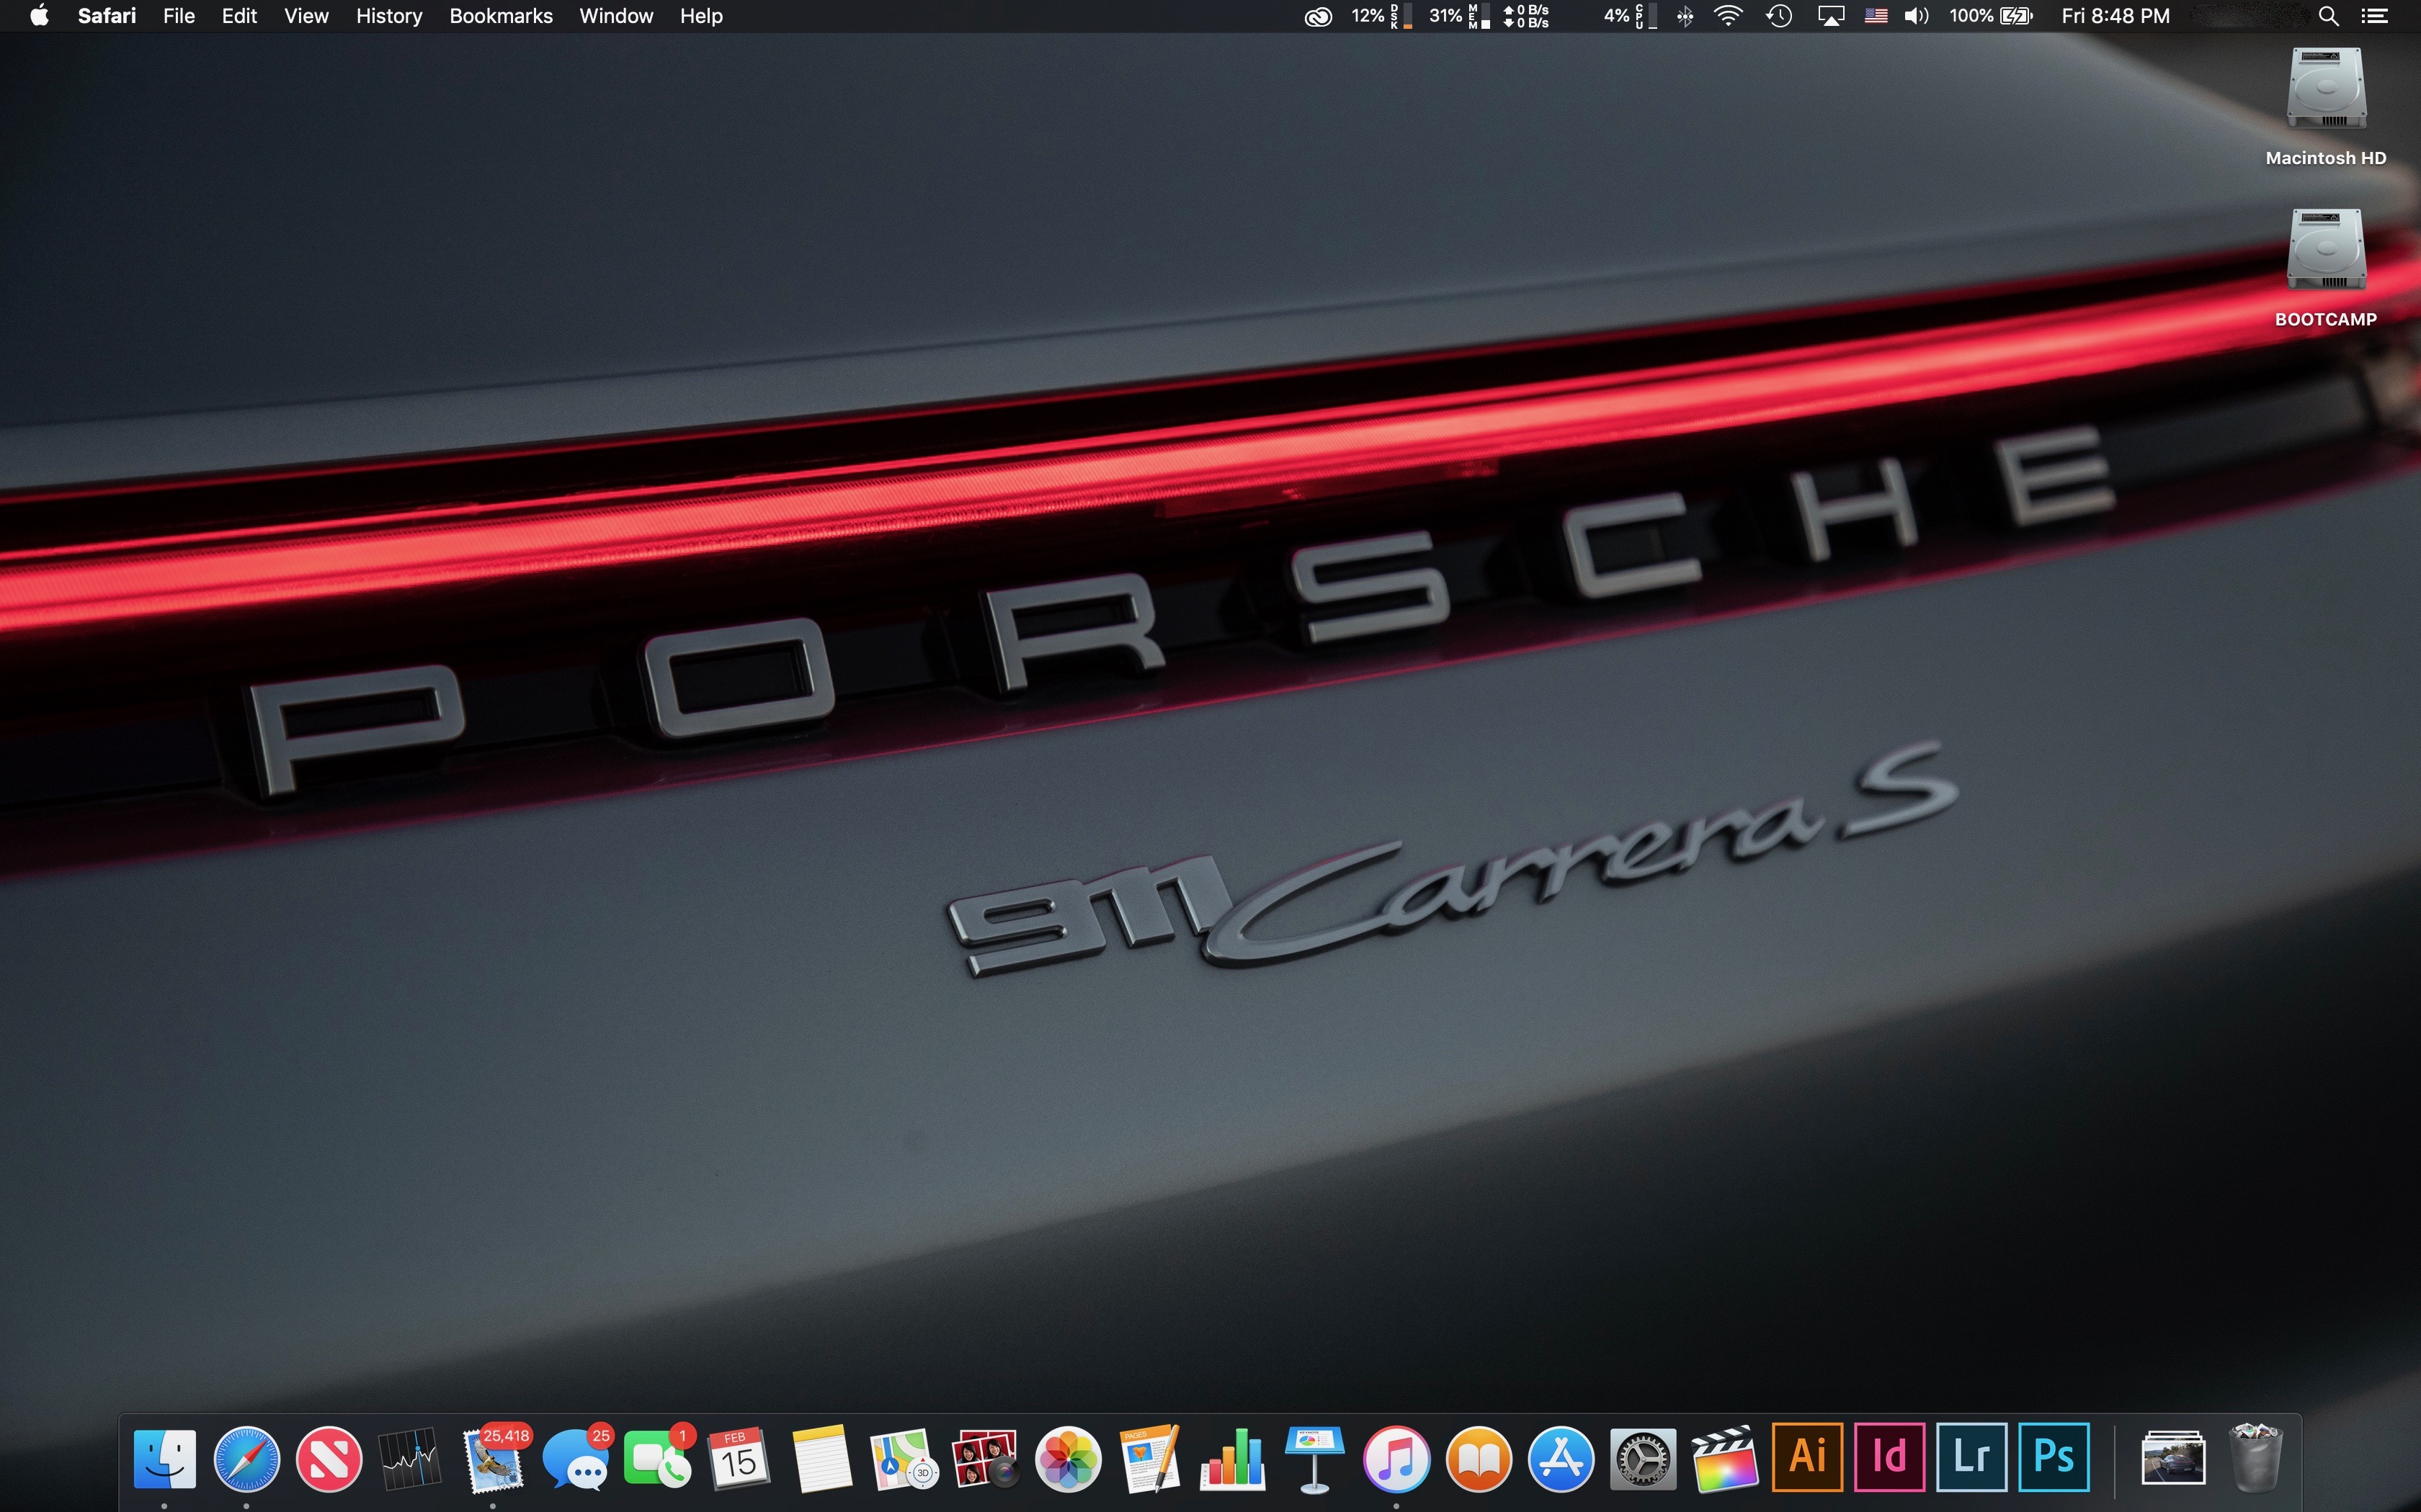Open the Wi-Fi status menu
This screenshot has width=2421, height=1512.
pyautogui.click(x=1728, y=16)
